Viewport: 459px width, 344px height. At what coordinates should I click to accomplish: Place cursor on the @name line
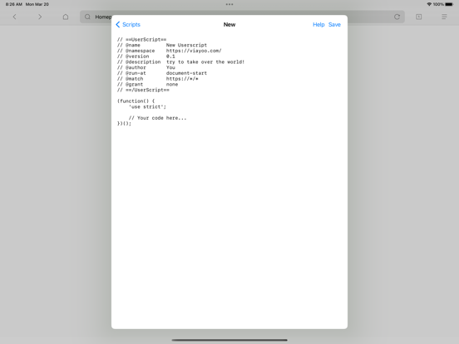tap(162, 45)
